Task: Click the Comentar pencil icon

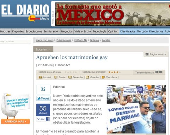Action: tap(70, 77)
